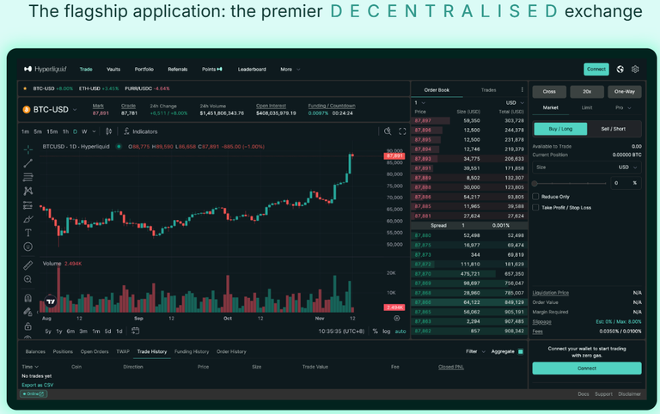Viewport: 660px width, 414px height.
Task: Choose the long position forecasting tool
Action: point(28,205)
